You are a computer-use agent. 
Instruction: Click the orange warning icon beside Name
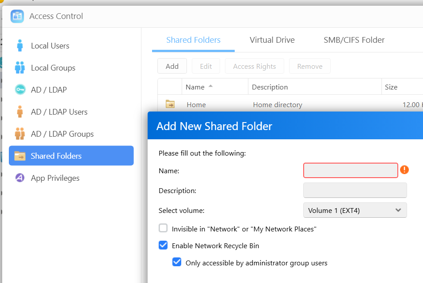pos(404,170)
